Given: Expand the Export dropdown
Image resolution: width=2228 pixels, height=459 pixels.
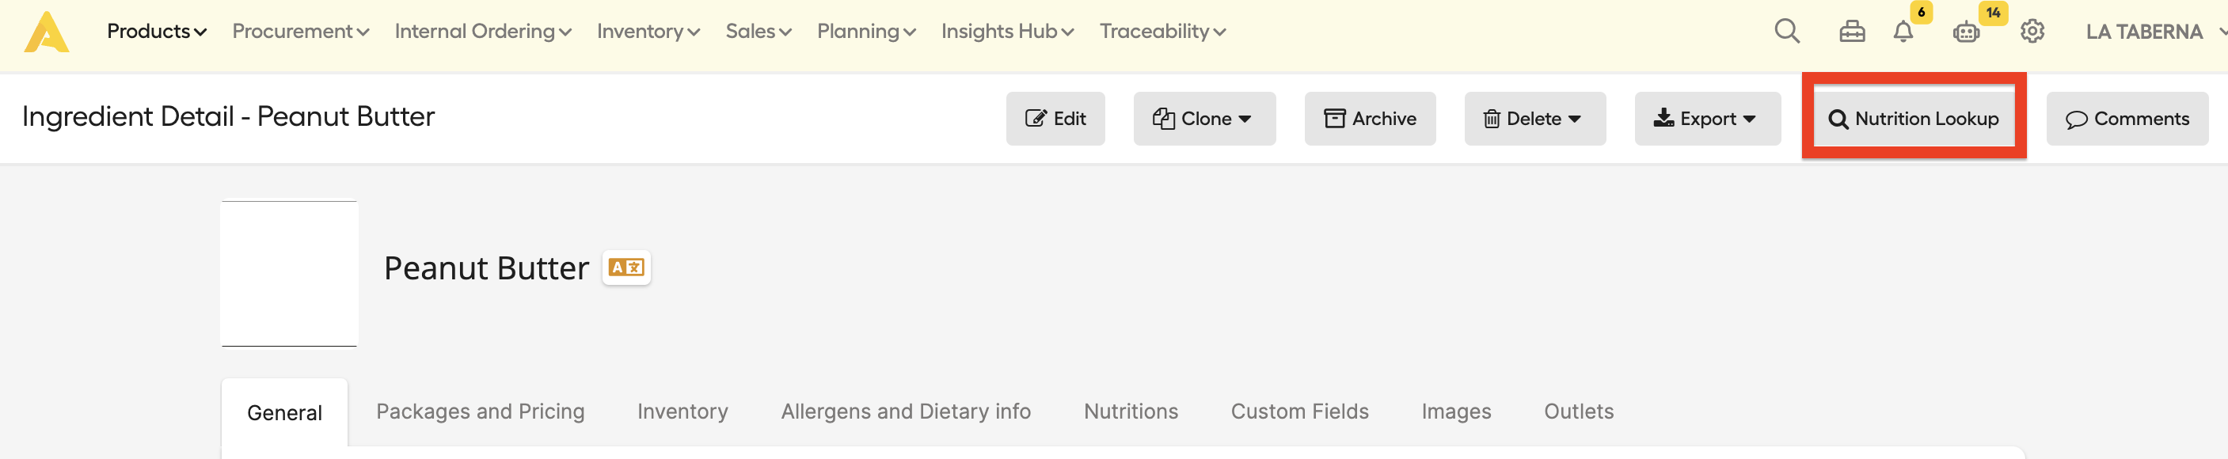Looking at the screenshot, I should 1707,119.
